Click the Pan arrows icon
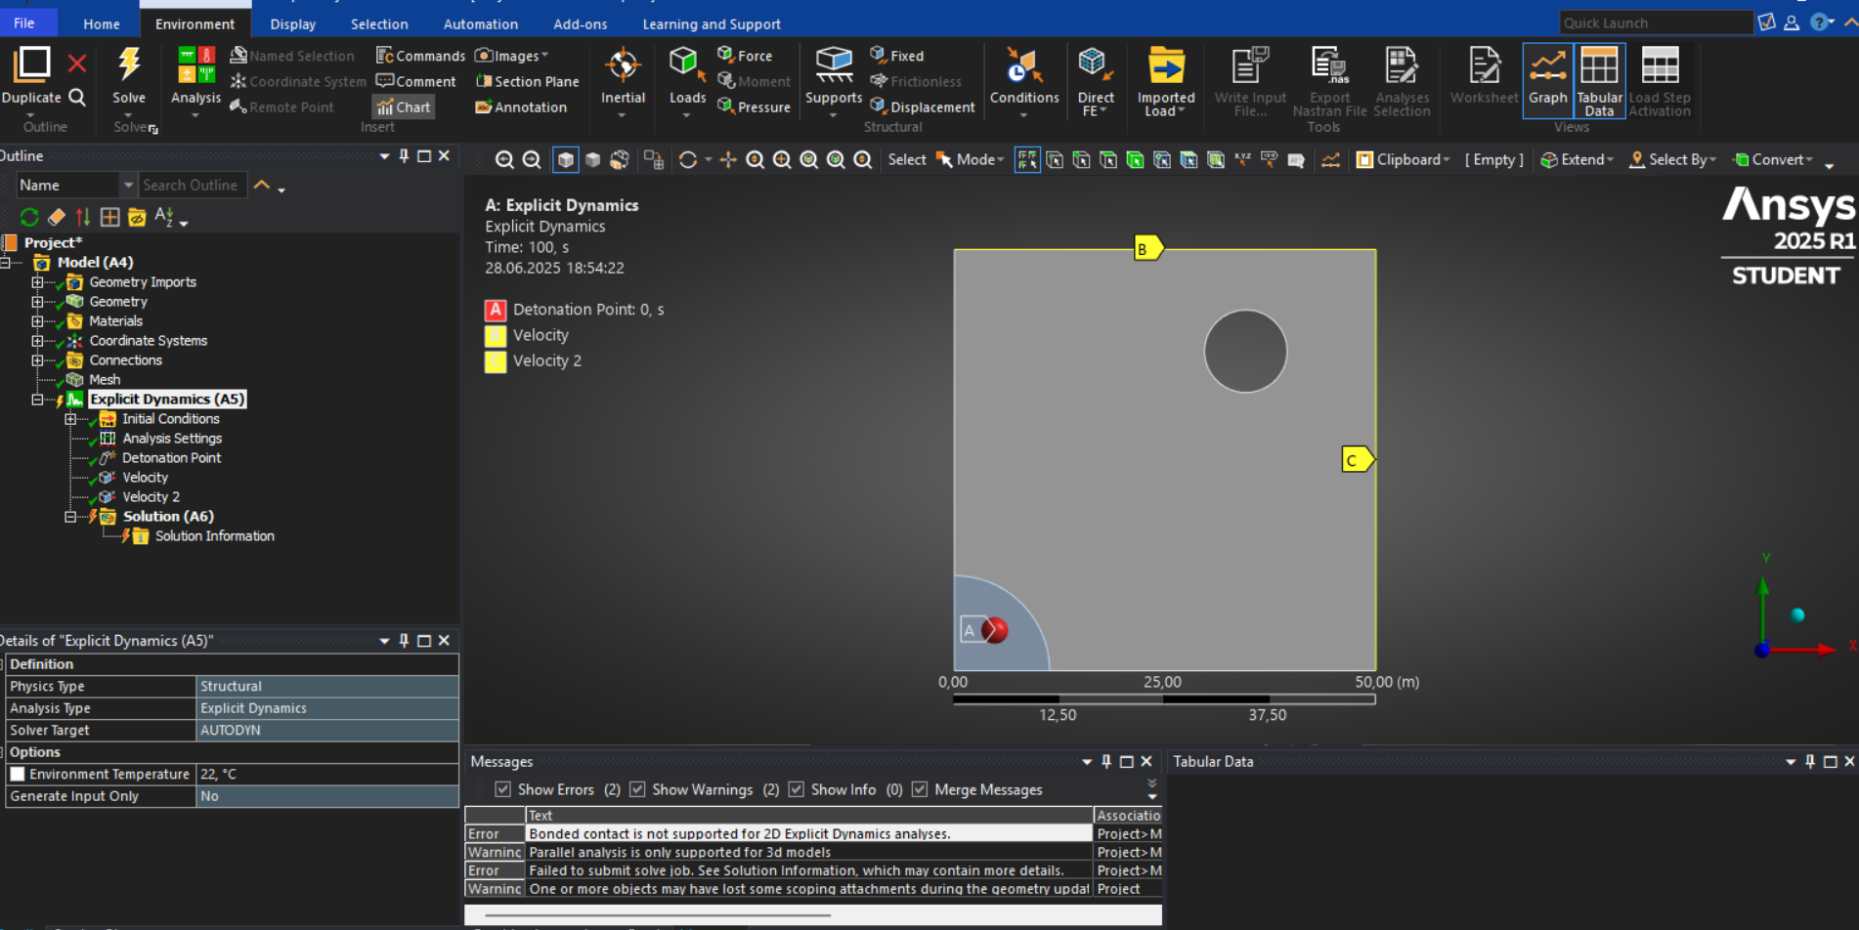 tap(728, 160)
